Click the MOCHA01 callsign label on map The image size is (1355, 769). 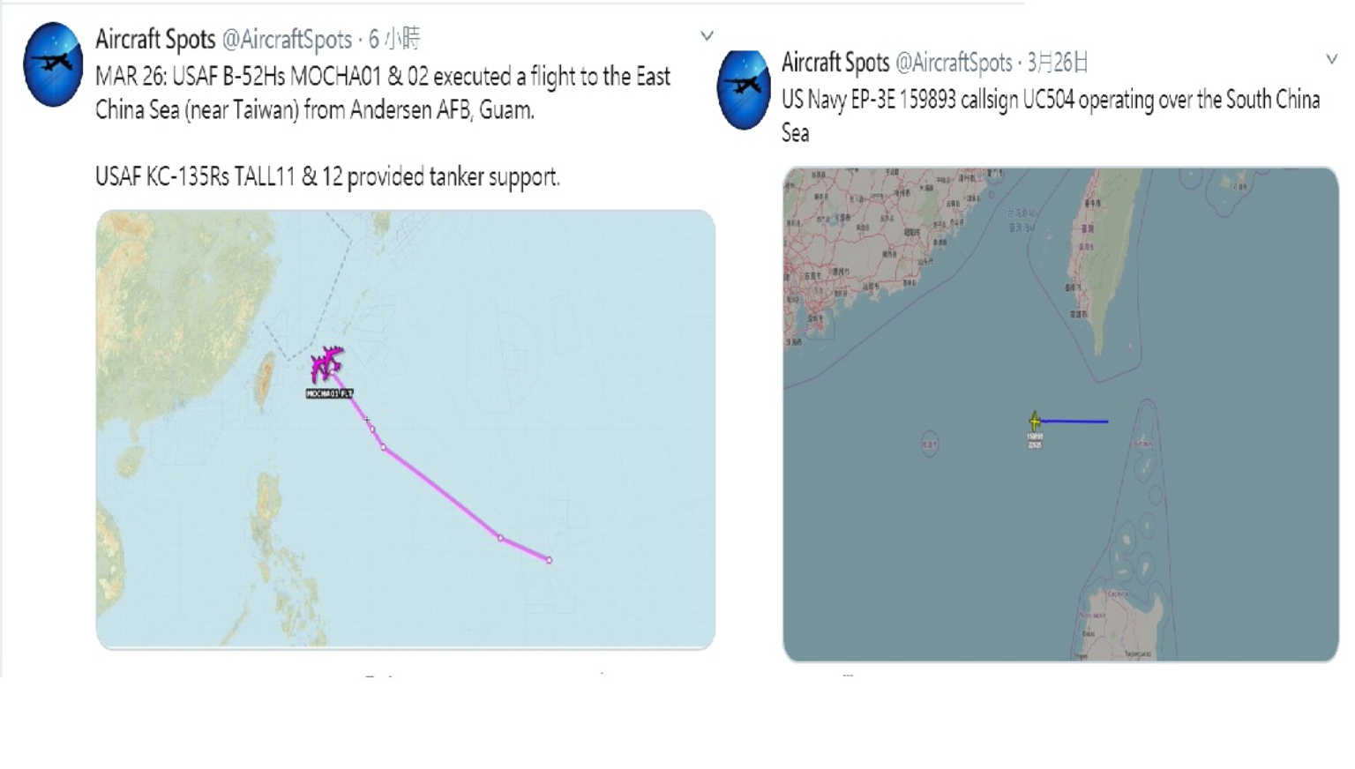click(329, 393)
